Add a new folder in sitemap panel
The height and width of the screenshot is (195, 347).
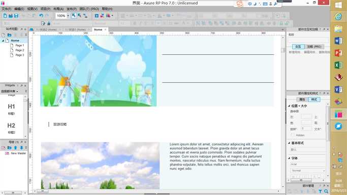(x=9, y=35)
